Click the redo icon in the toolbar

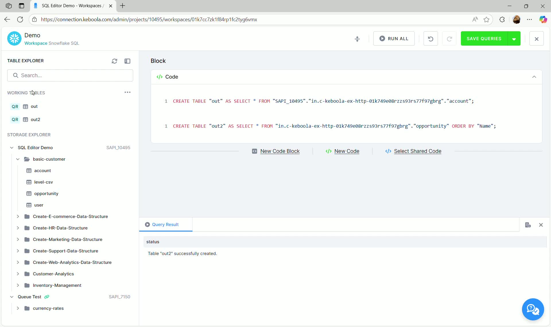(449, 38)
